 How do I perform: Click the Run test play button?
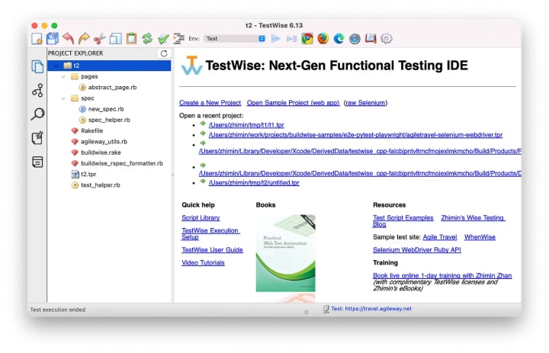pos(276,39)
